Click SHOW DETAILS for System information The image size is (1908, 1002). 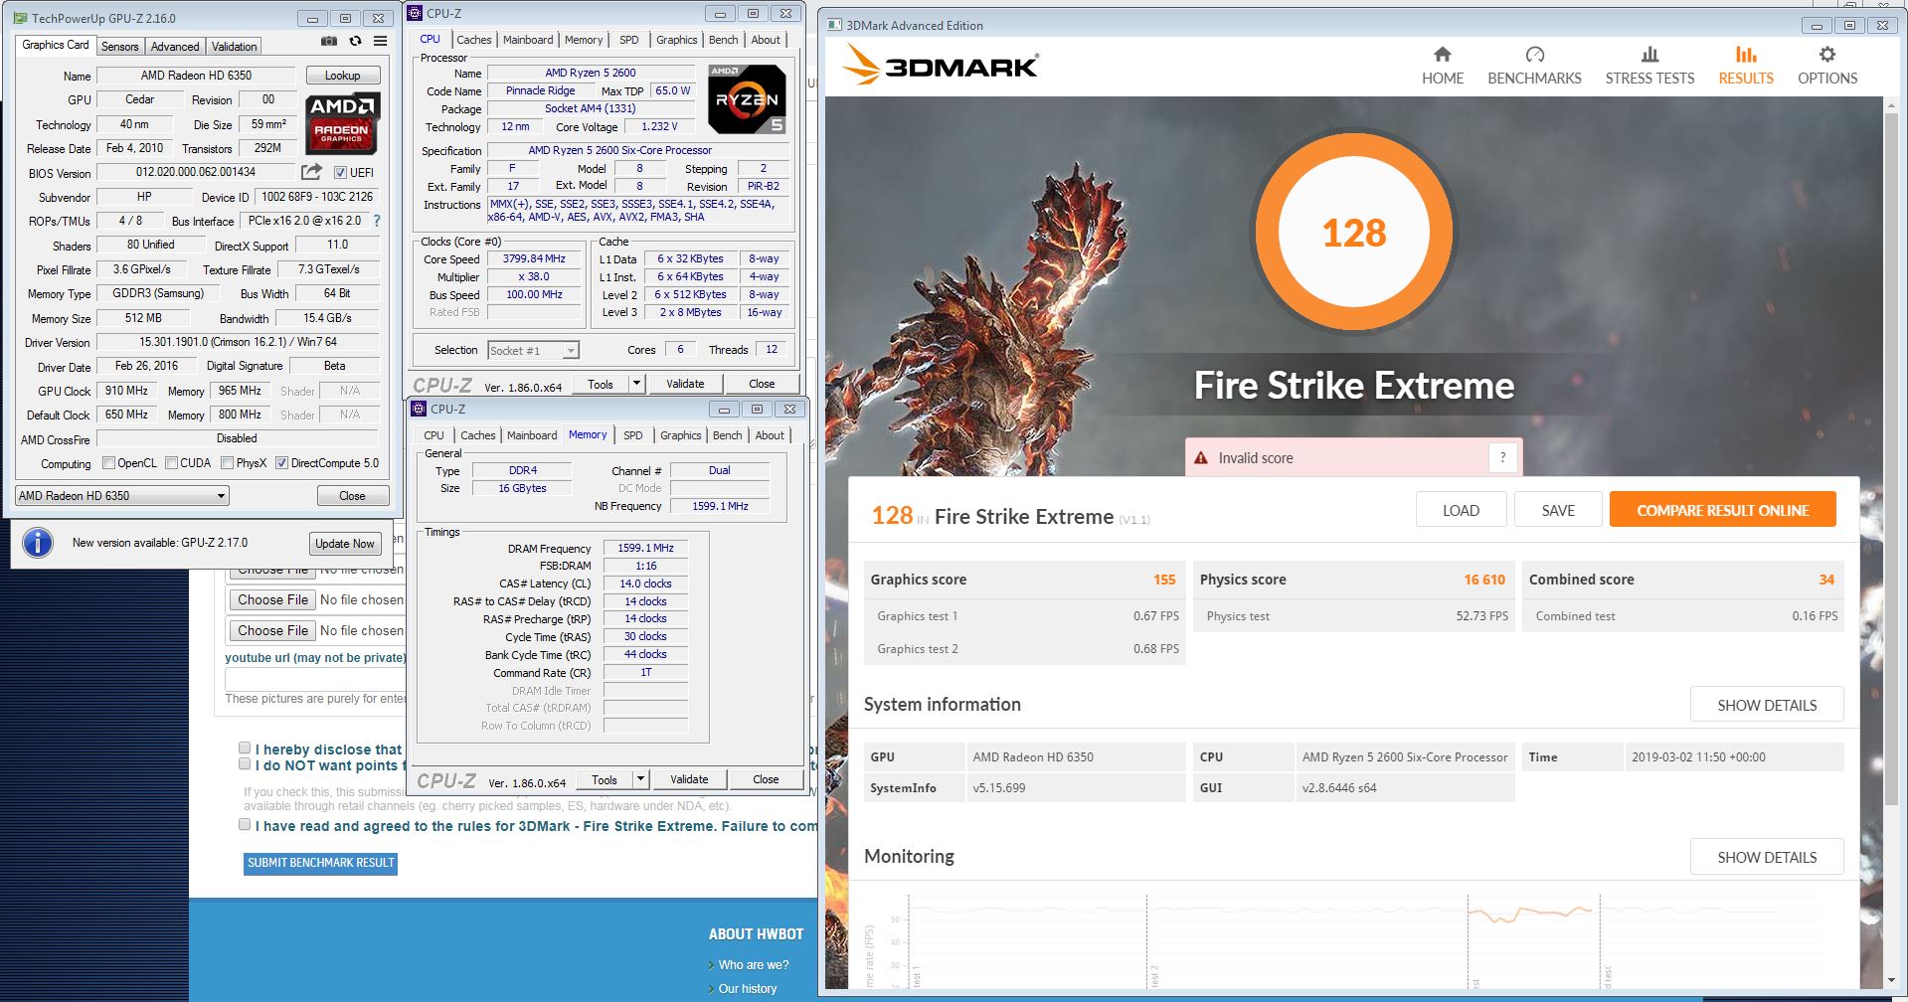(x=1767, y=705)
